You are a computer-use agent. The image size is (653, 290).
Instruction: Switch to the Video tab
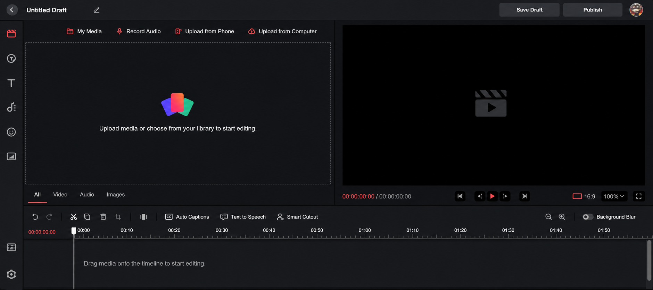pos(60,195)
